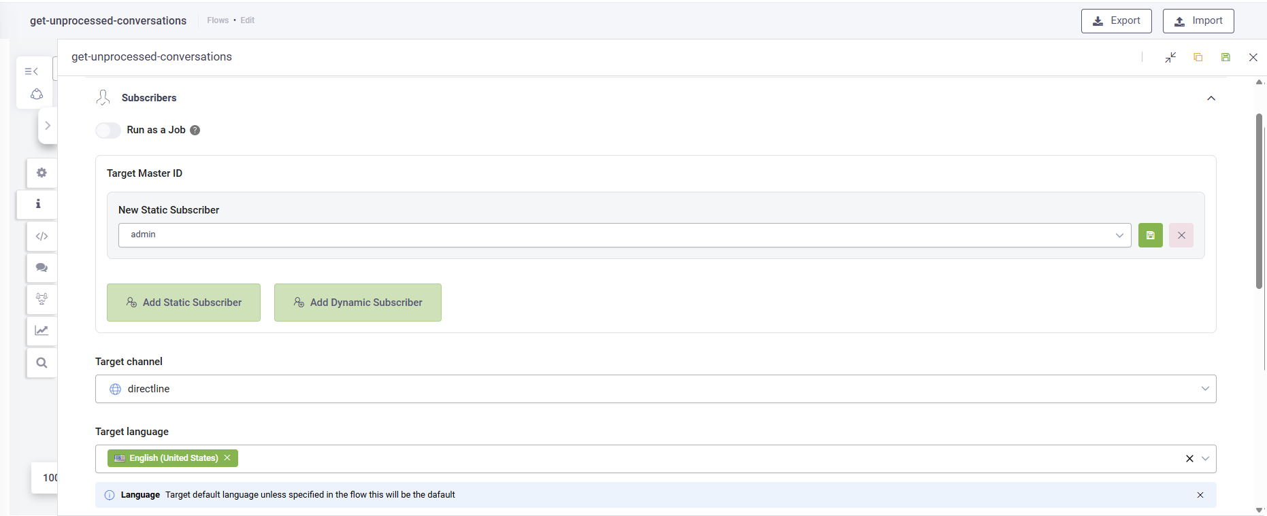Viewport: 1267px width, 516px height.
Task: Click Add Dynamic Subscriber
Action: (358, 303)
